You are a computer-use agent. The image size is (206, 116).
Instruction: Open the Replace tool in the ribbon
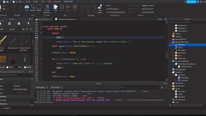click(33, 8)
